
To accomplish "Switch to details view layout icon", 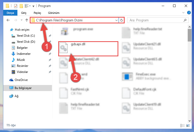I will click(182, 125).
